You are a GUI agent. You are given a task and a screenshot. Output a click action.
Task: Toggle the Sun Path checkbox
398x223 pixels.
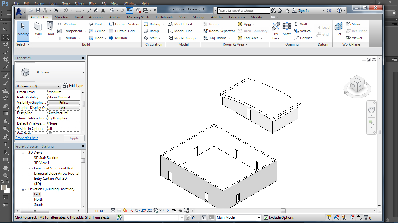pyautogui.click(x=51, y=134)
